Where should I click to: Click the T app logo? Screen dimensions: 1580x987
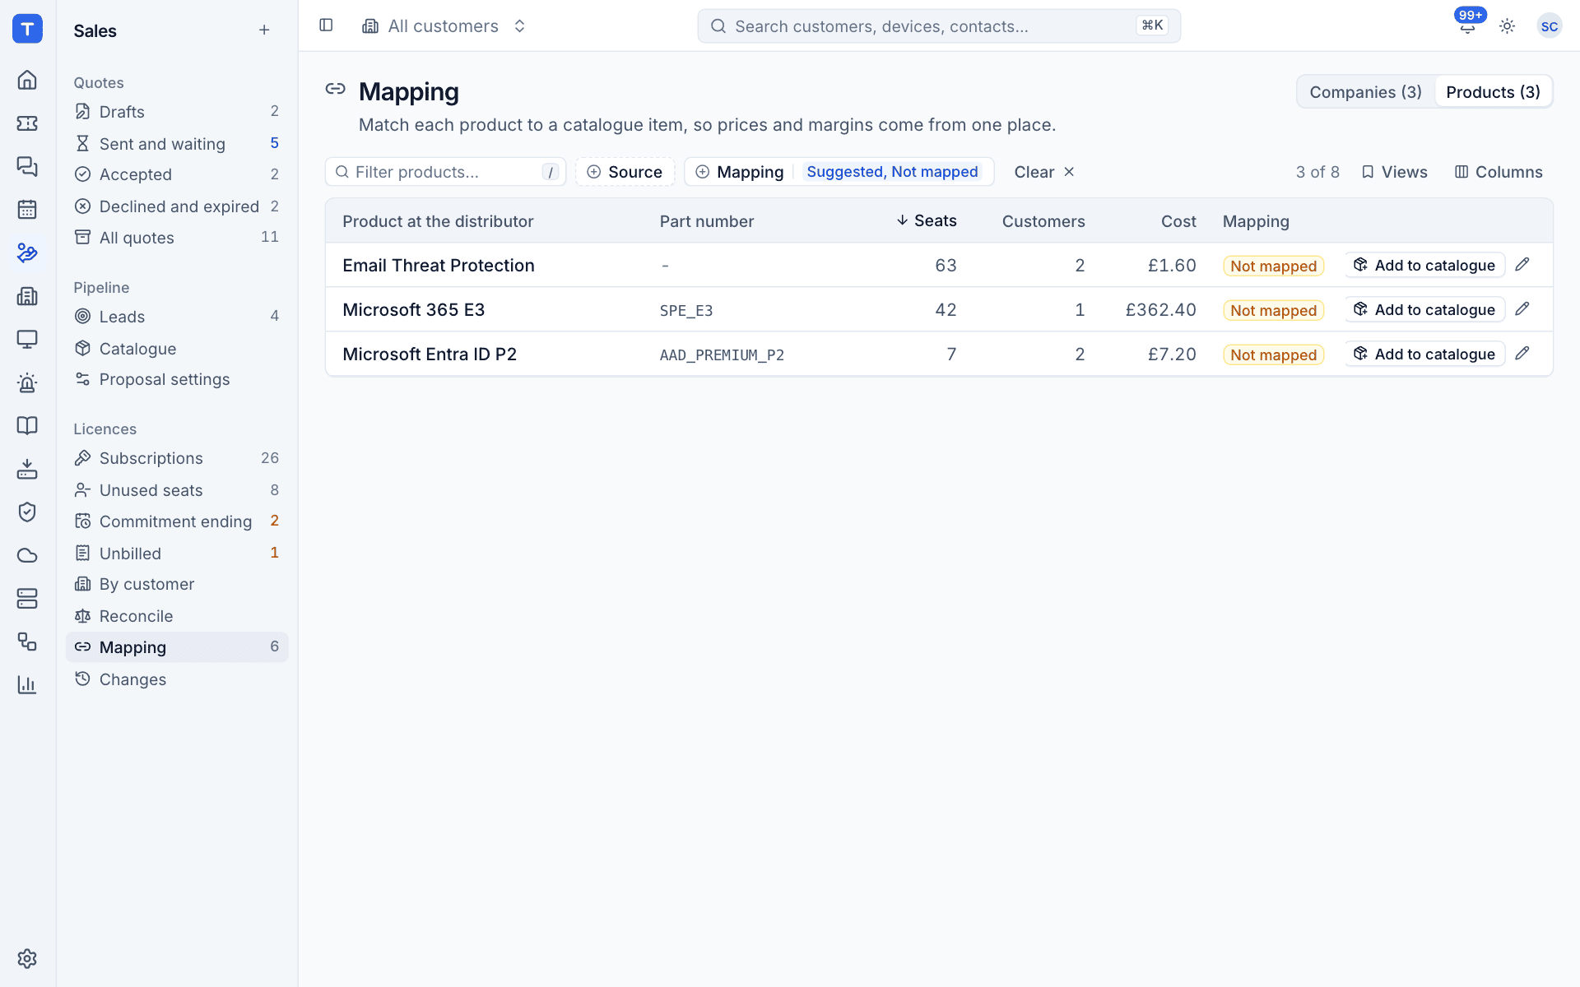coord(27,29)
